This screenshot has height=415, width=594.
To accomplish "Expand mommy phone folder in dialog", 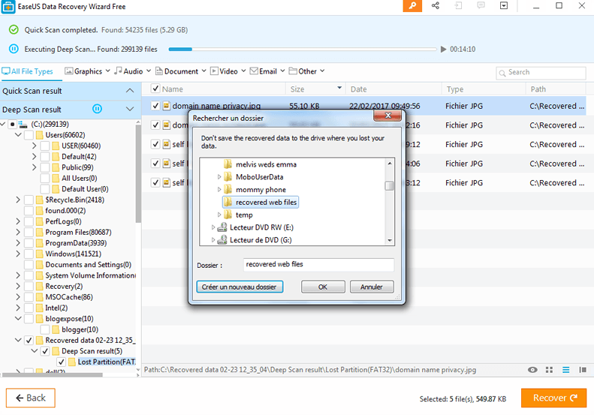I will (x=219, y=189).
